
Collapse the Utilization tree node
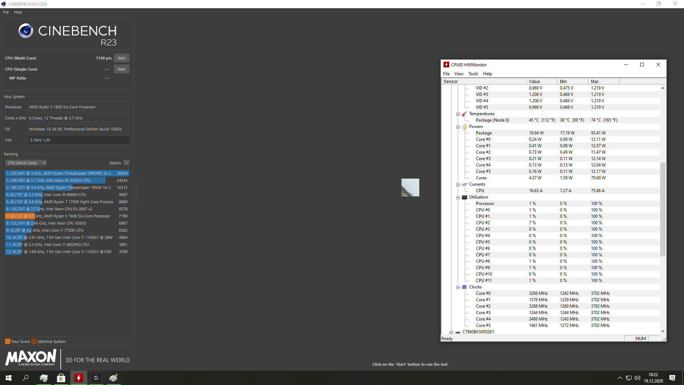(x=458, y=197)
